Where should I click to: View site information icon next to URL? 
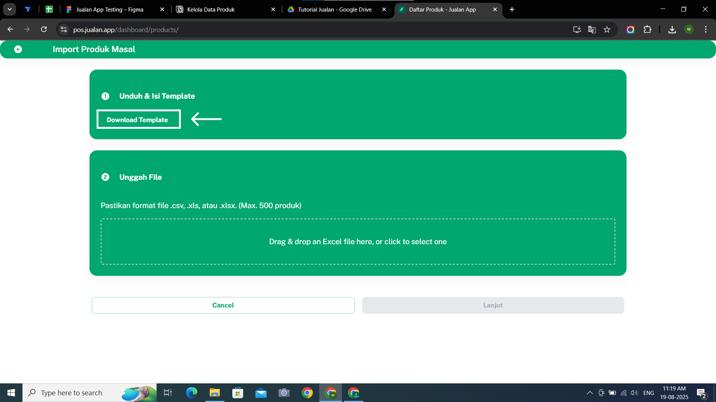(64, 29)
